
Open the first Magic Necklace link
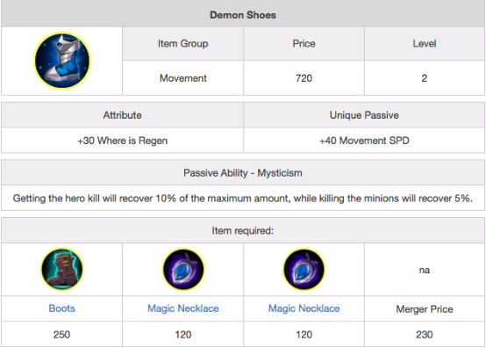[x=182, y=308]
